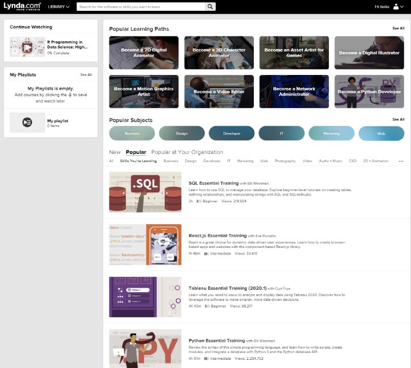Screen dimensions: 411x368
Task: Filter courses by Business category
Action: 171,161
